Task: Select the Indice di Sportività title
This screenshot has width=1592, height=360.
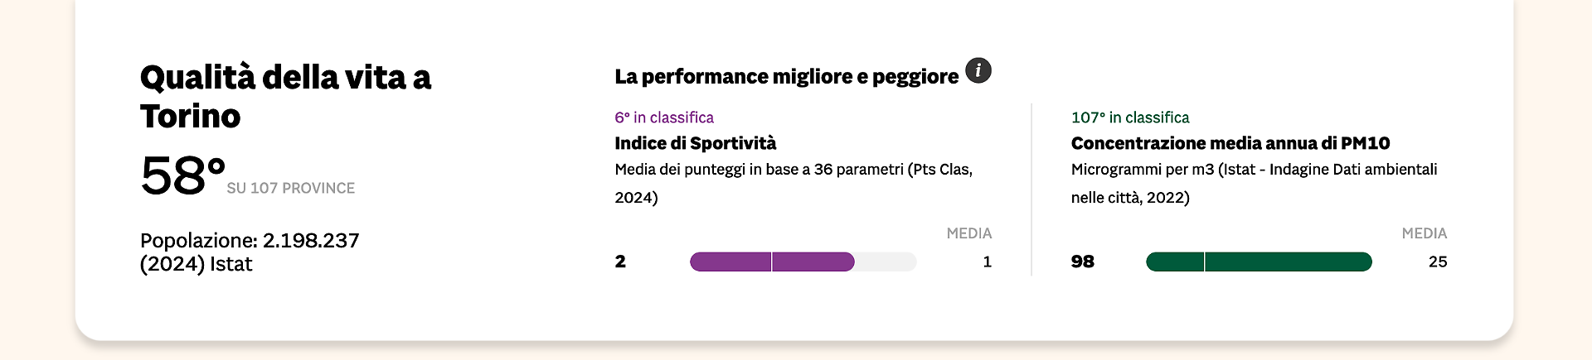Action: 696,143
